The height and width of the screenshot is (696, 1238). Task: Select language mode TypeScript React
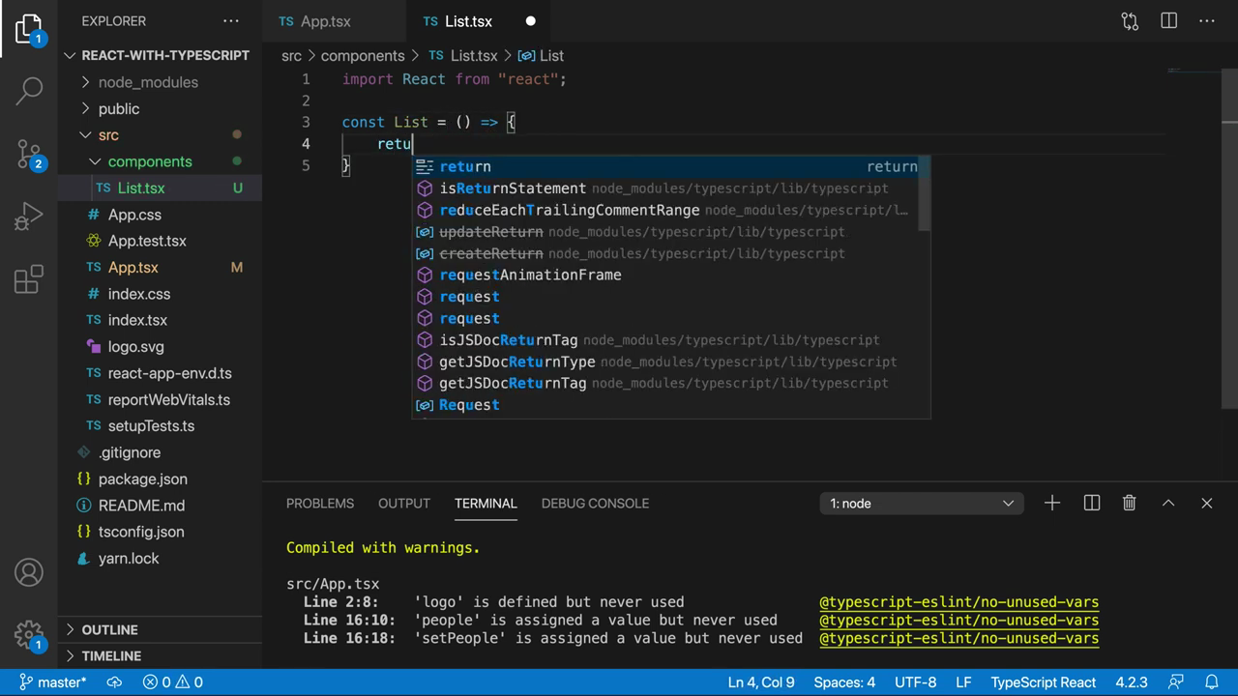1044,681
